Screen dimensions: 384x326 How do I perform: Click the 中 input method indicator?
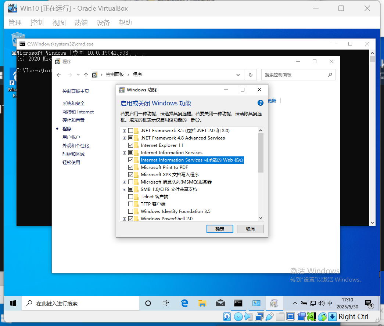click(x=330, y=303)
